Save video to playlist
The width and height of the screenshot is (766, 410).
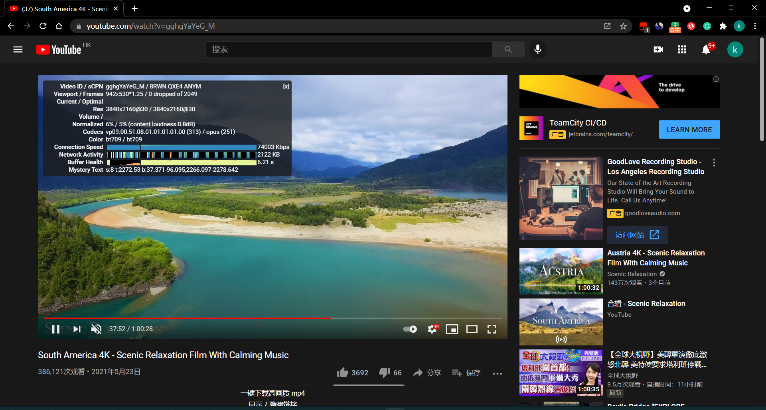click(x=466, y=373)
